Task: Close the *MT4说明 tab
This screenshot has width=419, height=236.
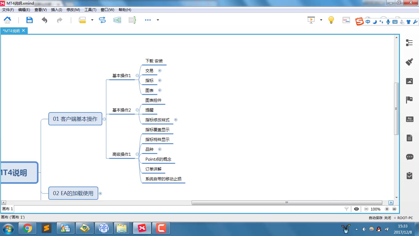Action: pos(23,30)
